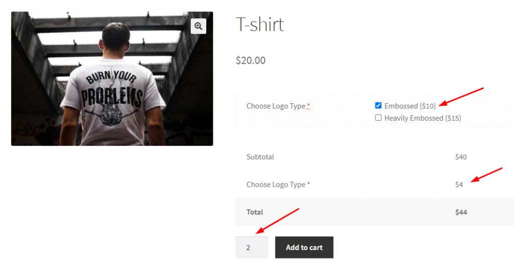Click the red arrow pointing at quantity field
The width and height of the screenshot is (514, 267).
[278, 220]
